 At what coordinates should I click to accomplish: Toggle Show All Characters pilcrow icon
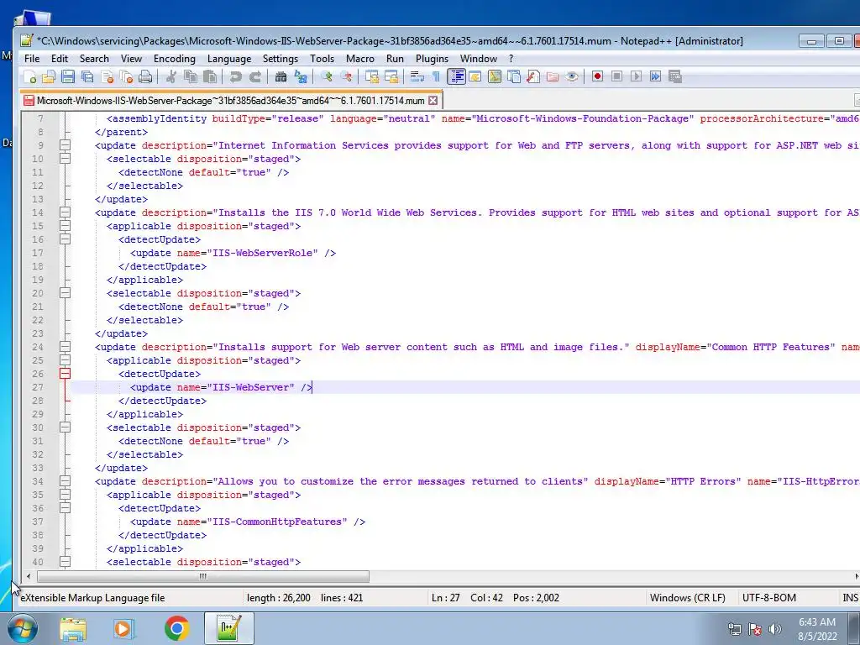click(x=436, y=76)
